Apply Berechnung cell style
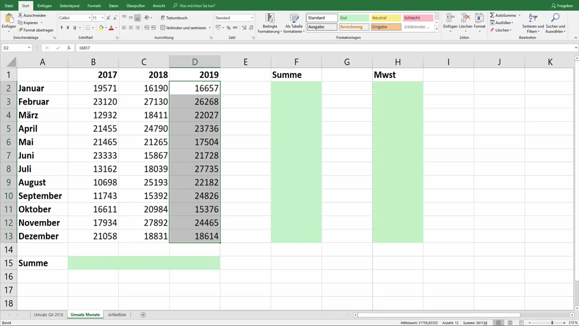Viewport: 579px width, 326px height. (354, 27)
